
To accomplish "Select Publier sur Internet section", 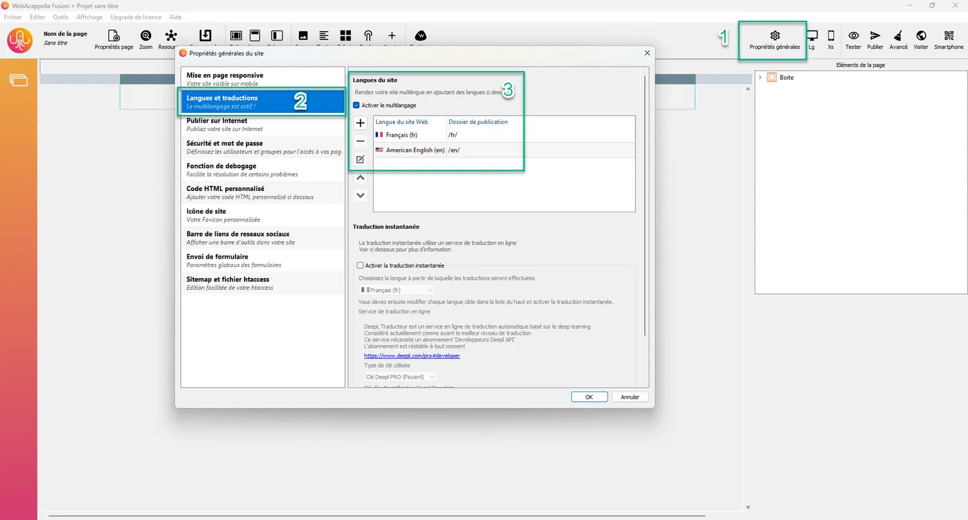I will click(x=263, y=125).
